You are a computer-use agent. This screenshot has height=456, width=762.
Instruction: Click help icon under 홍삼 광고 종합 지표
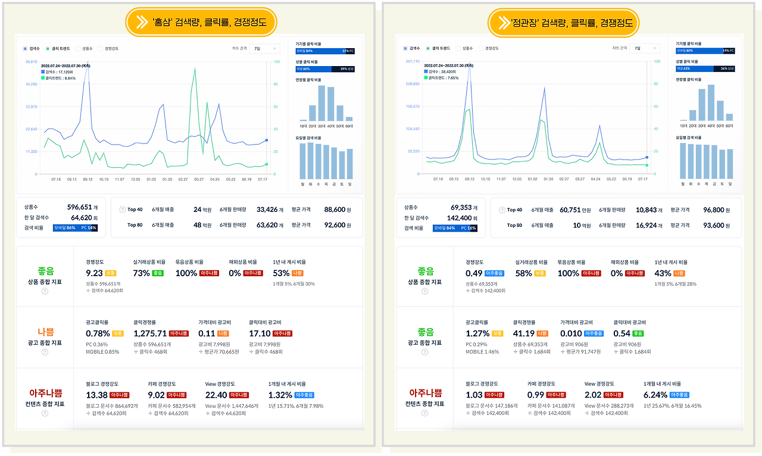(x=45, y=352)
